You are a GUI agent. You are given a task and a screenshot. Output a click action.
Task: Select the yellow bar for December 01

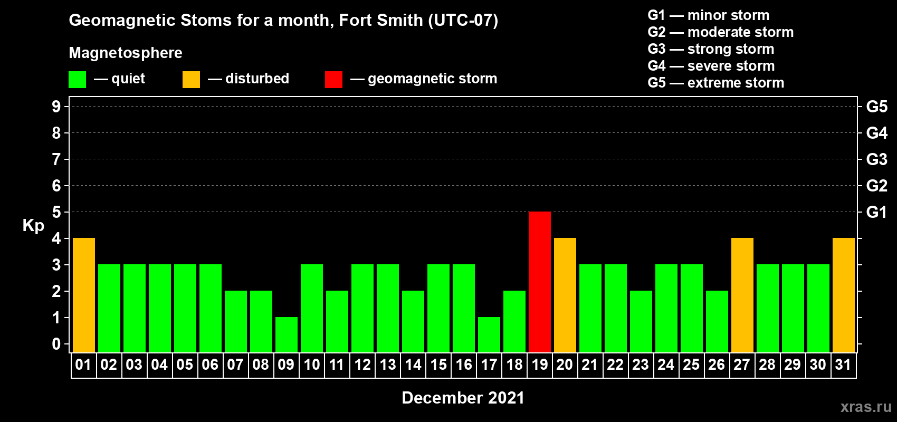coord(84,295)
